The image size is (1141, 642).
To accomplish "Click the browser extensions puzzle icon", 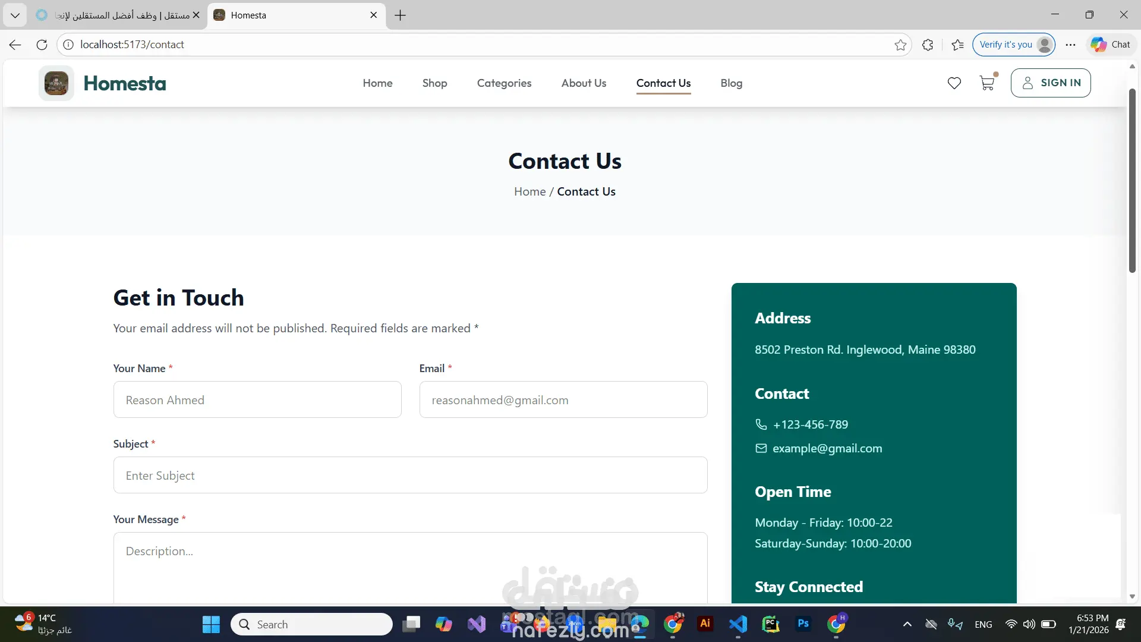I will point(927,45).
